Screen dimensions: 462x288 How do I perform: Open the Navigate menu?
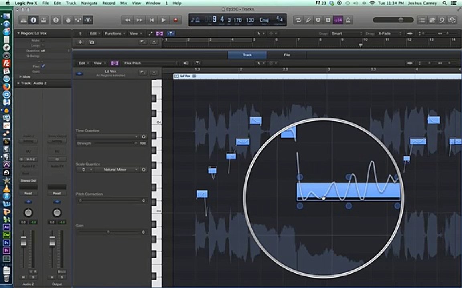(x=89, y=3)
